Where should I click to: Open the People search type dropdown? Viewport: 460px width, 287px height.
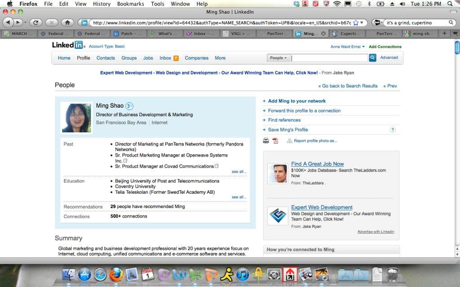tap(278, 58)
